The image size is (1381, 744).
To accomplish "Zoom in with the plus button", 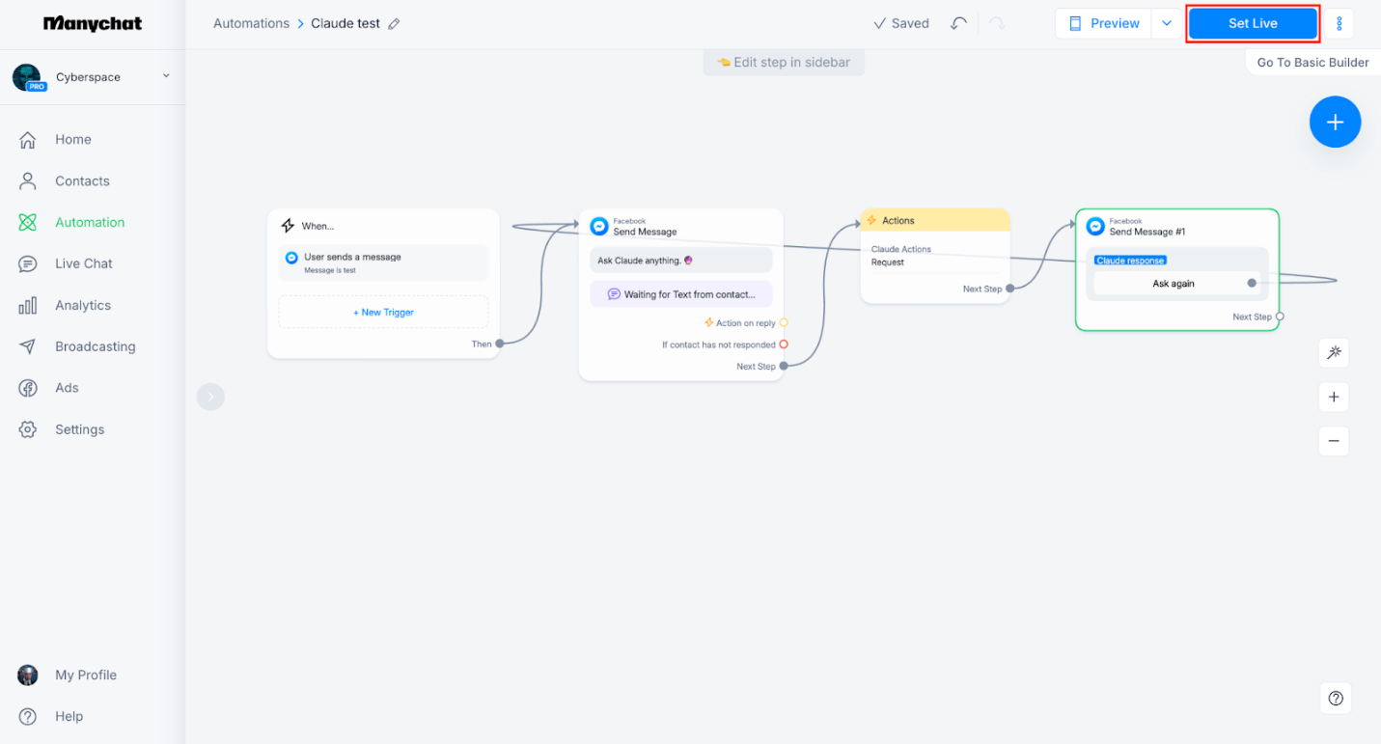I will coord(1334,397).
